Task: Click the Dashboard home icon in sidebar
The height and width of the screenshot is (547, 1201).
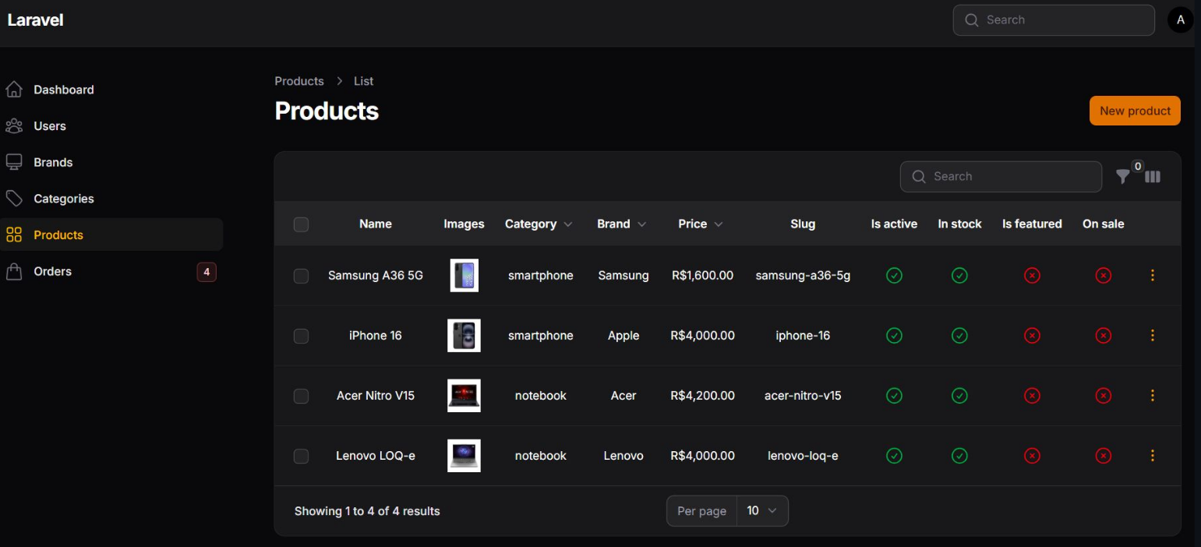Action: (x=14, y=90)
